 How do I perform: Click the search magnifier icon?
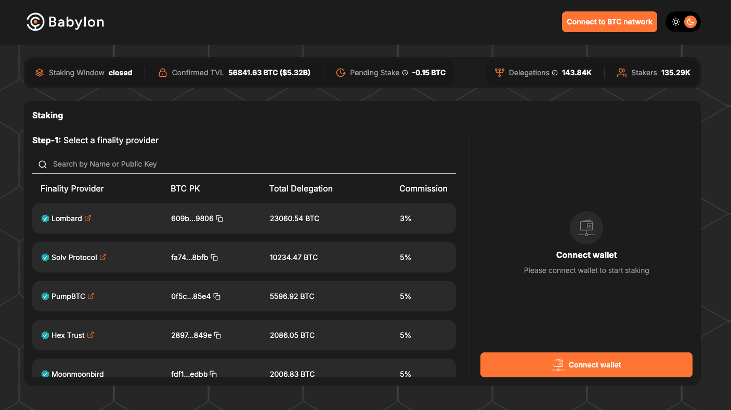43,165
